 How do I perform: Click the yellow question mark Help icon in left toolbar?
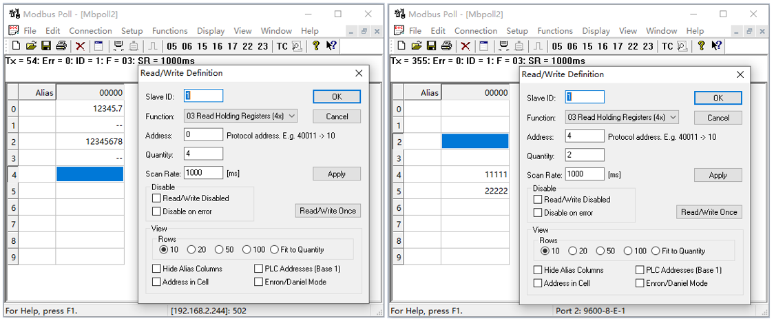coord(316,46)
